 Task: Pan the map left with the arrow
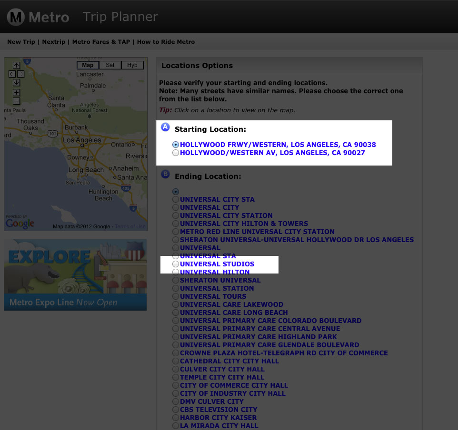coord(12,74)
